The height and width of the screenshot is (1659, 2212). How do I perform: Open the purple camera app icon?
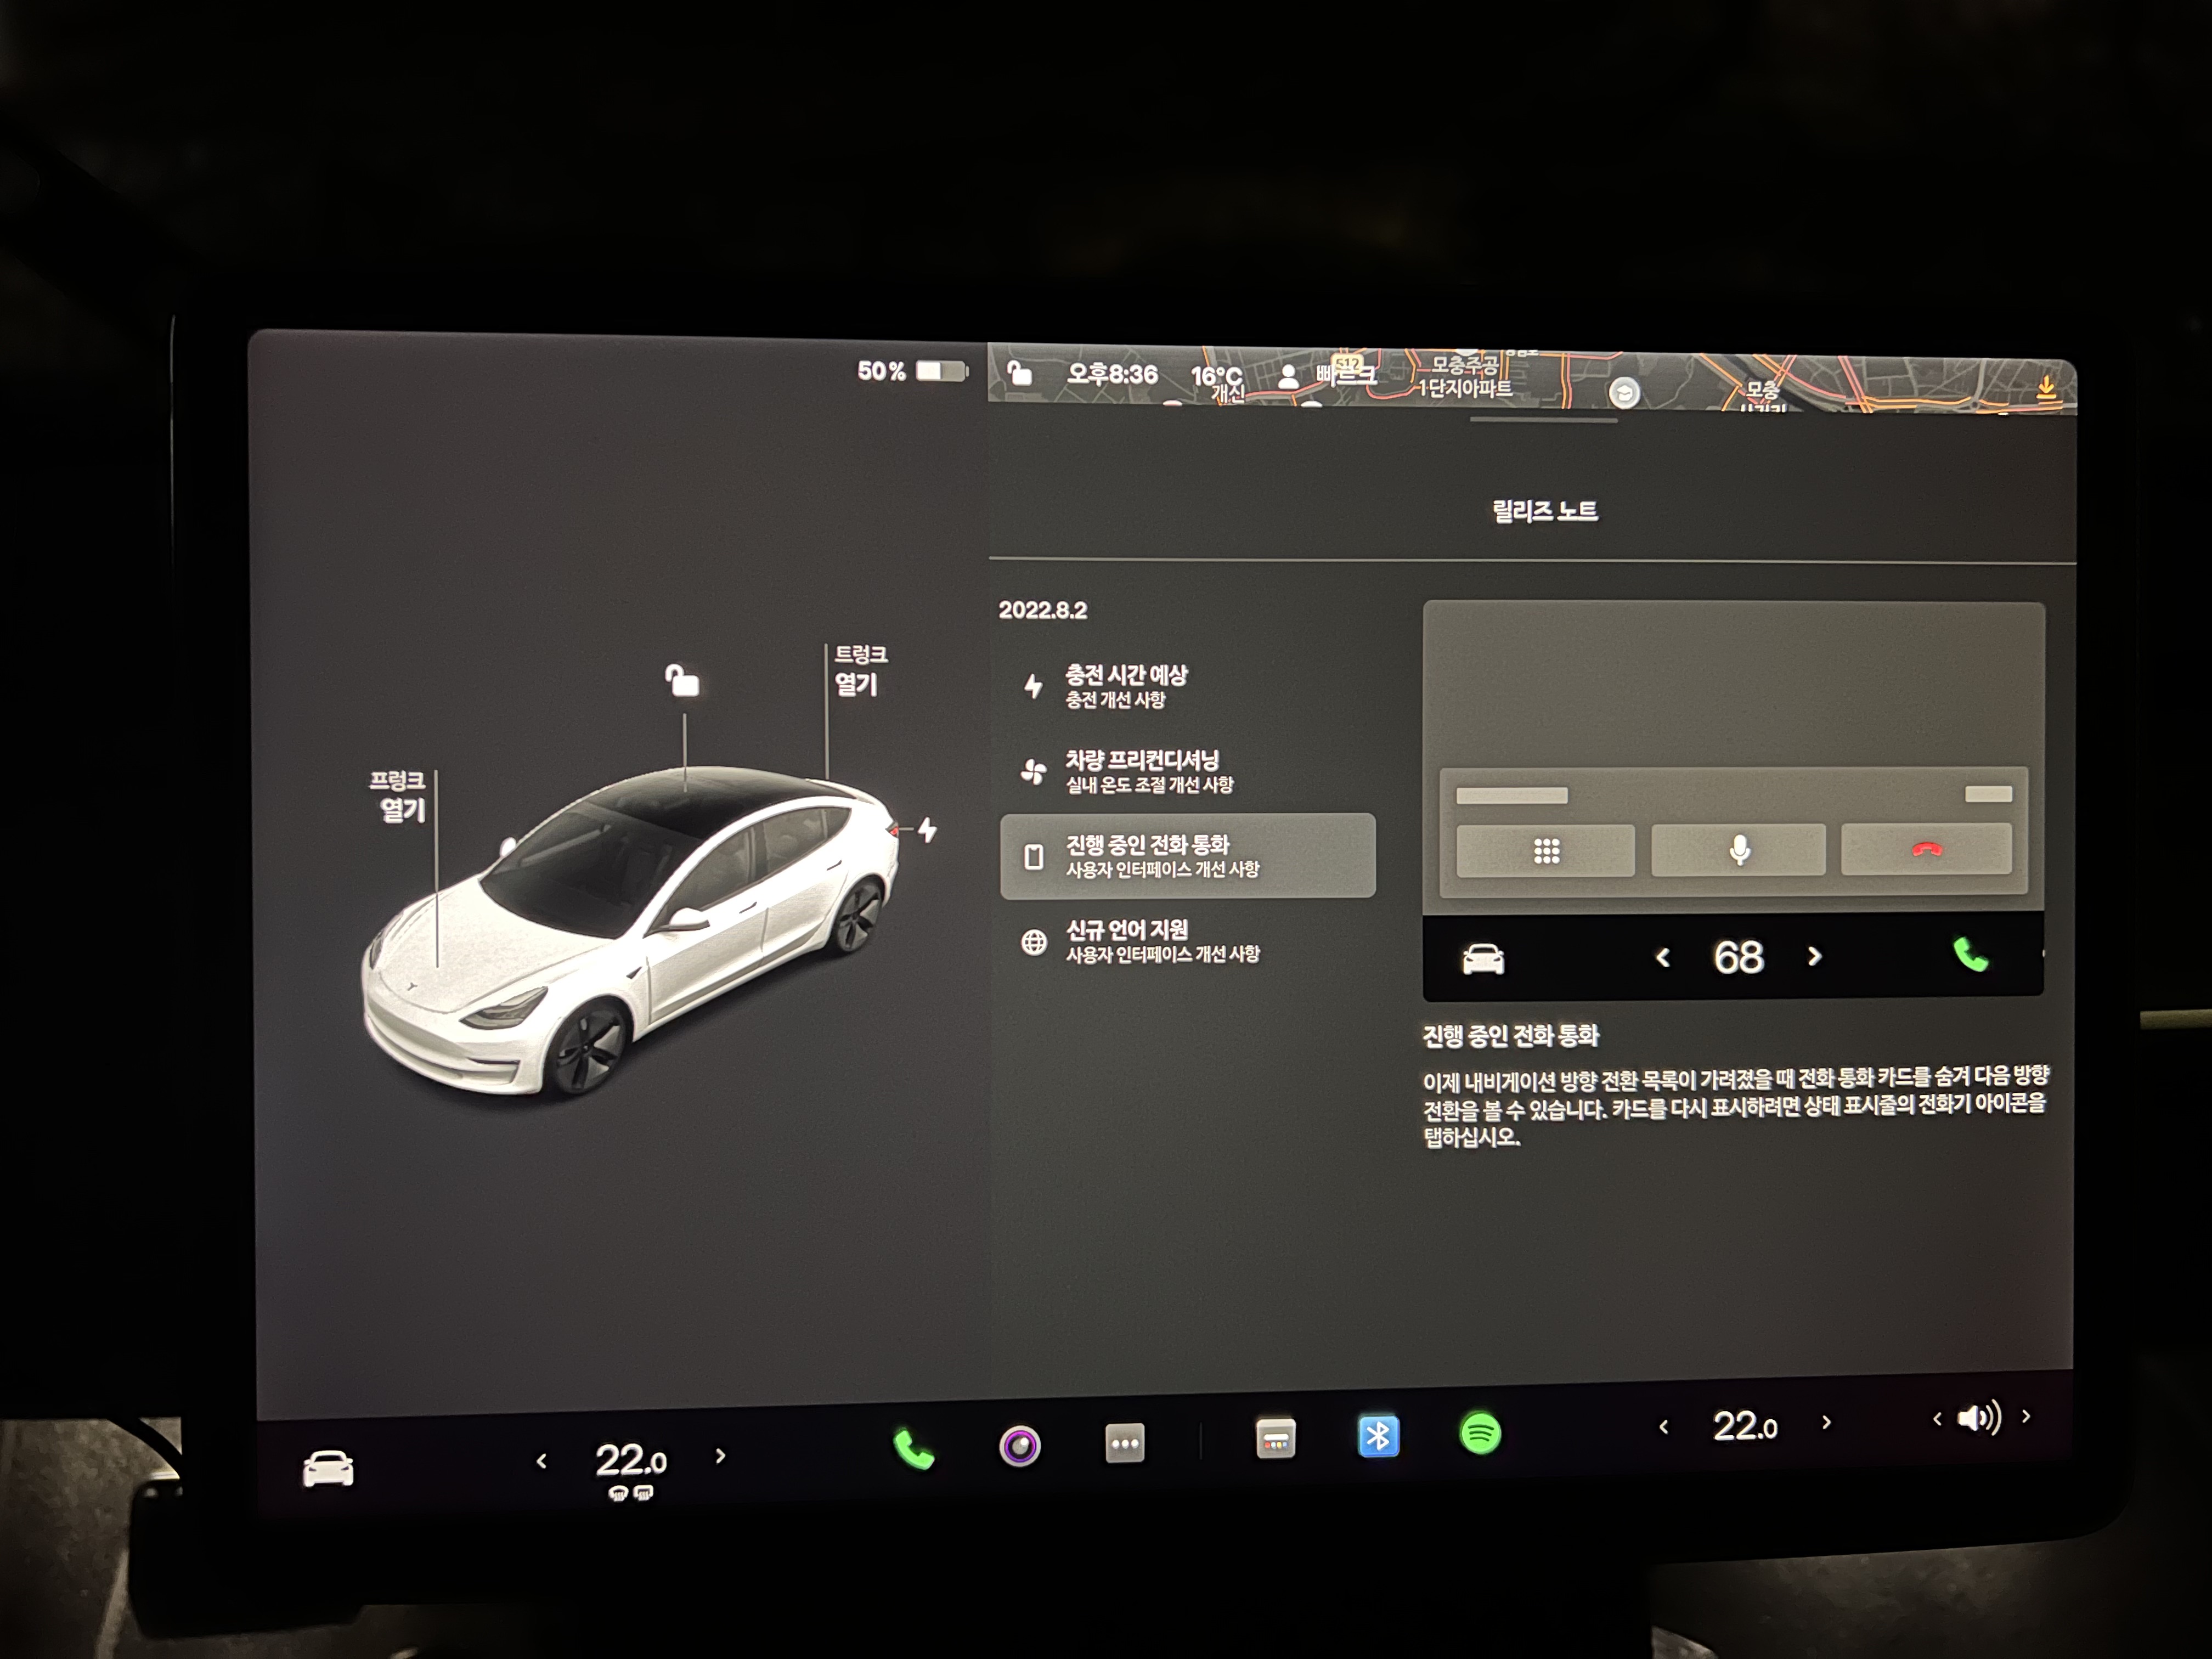(1020, 1446)
